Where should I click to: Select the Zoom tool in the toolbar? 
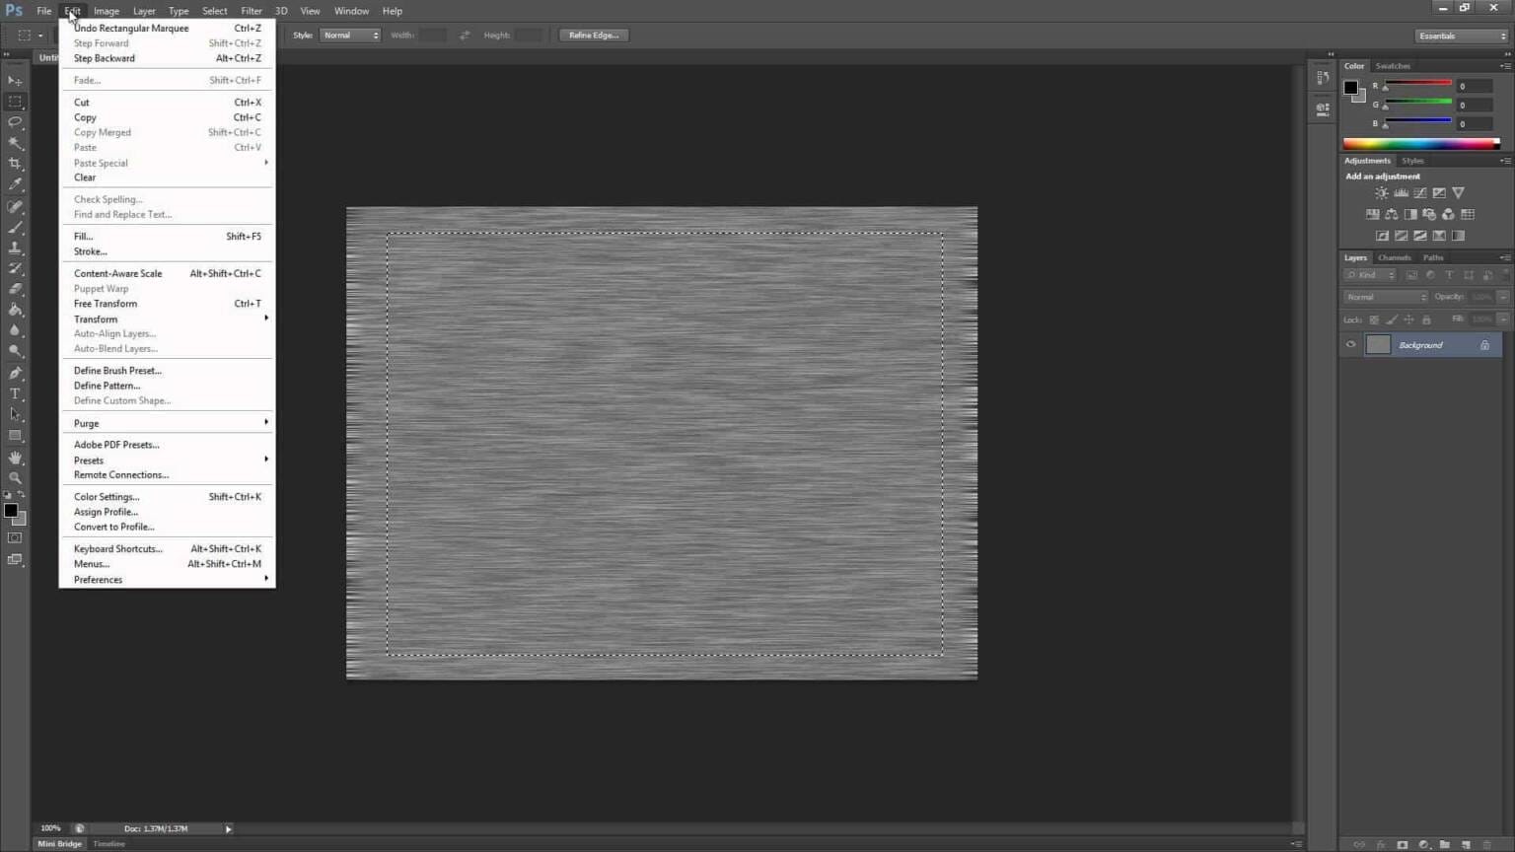[x=15, y=478]
